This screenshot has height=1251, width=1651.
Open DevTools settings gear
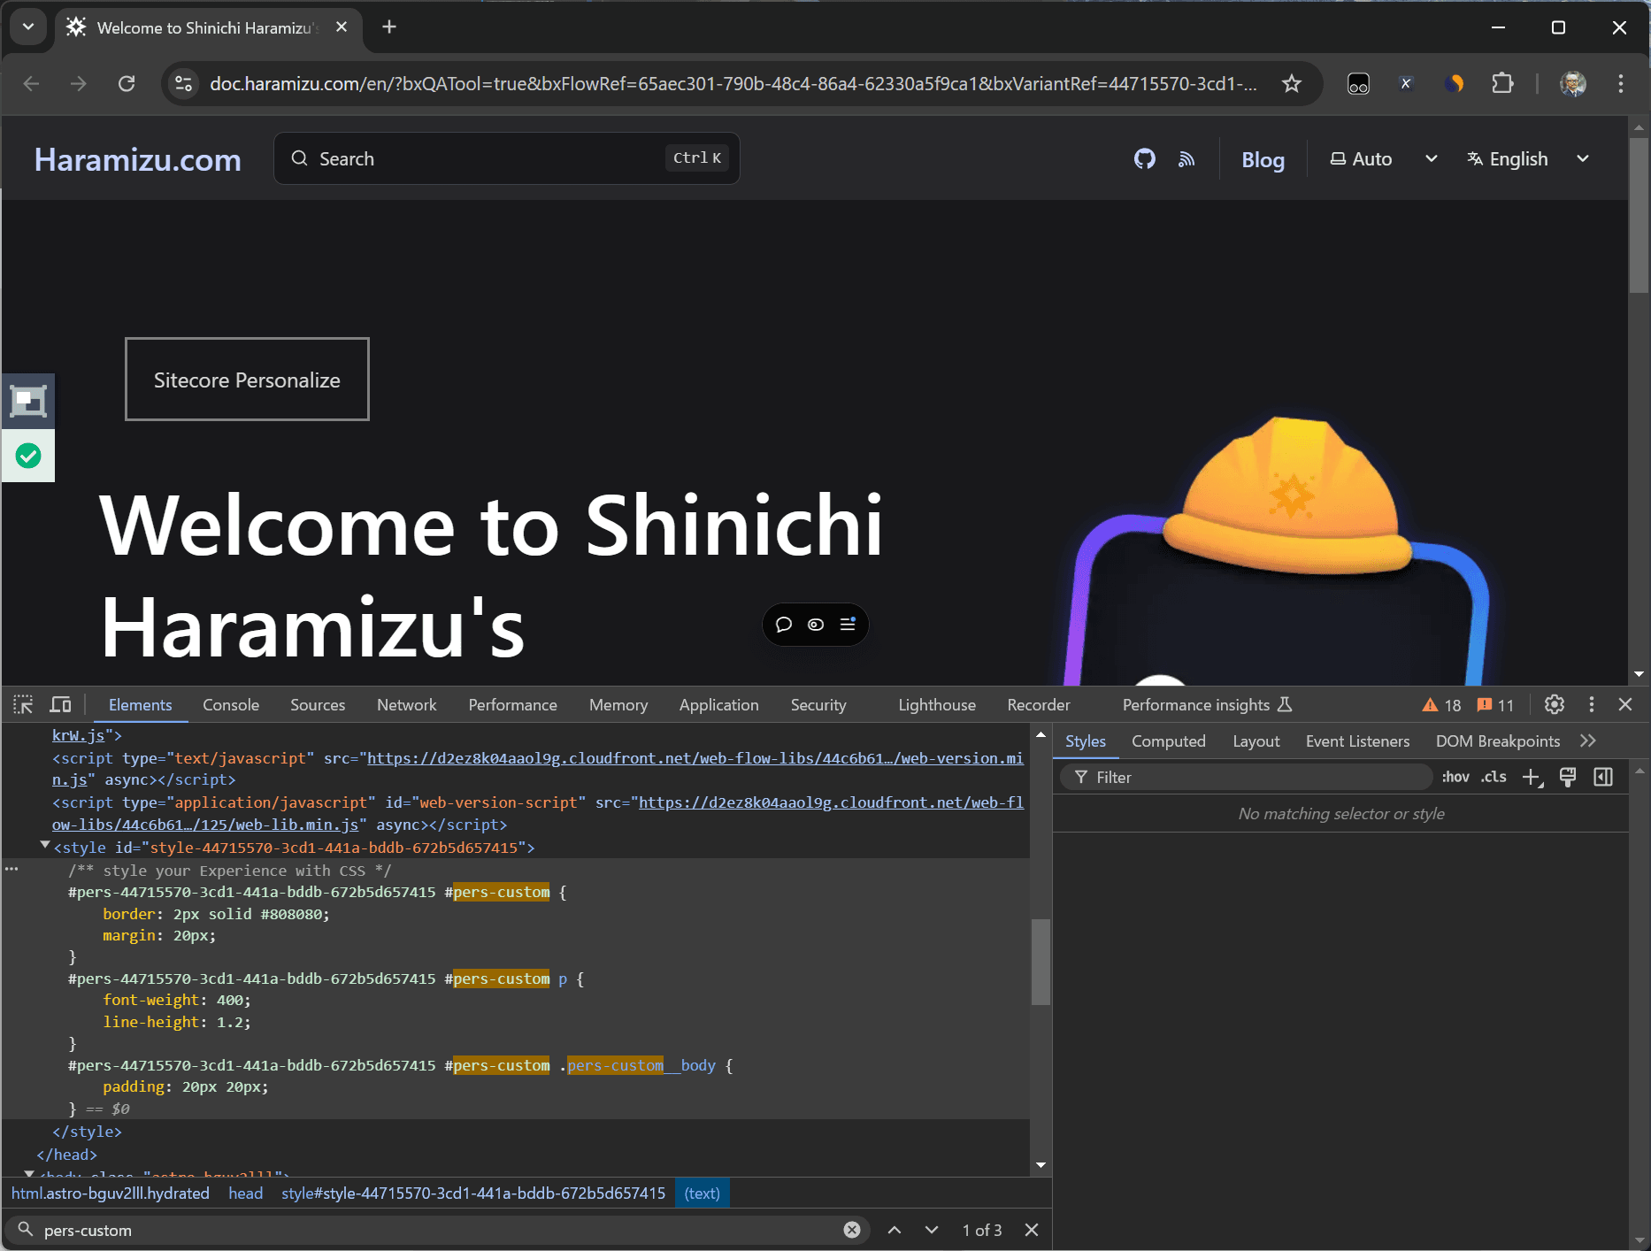1554,705
